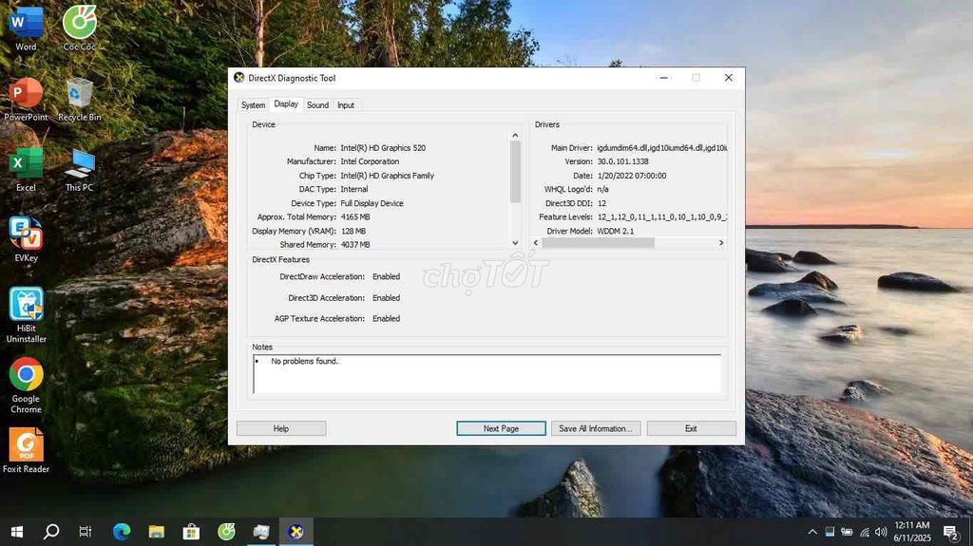Click the Help button
Screen dimensions: 973x546
pyautogui.click(x=281, y=428)
